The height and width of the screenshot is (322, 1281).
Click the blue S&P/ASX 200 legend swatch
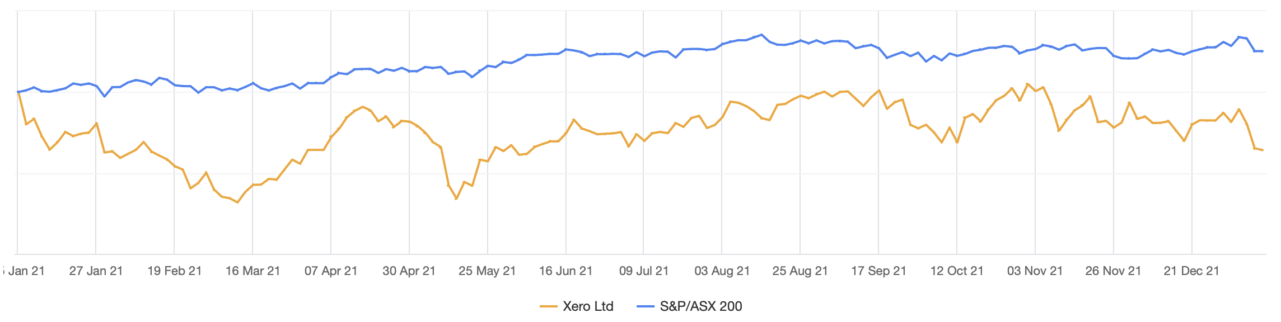[646, 306]
